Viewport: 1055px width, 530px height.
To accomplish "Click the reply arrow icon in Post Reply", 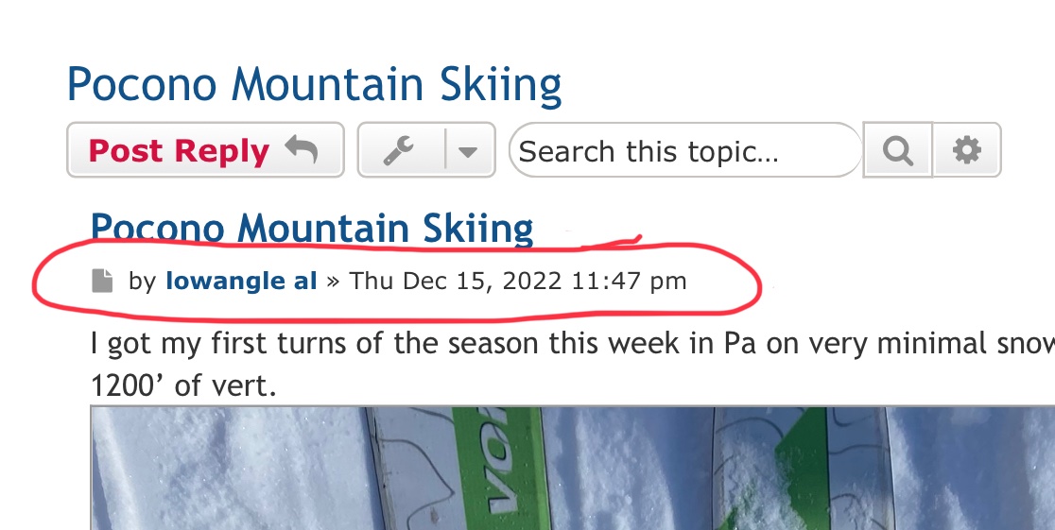I will 301,149.
